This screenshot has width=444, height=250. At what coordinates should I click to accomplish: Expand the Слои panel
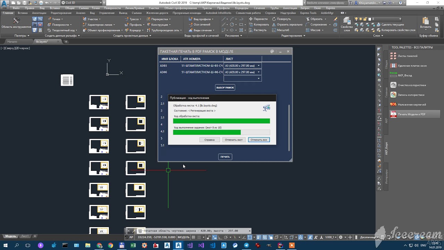378,36
